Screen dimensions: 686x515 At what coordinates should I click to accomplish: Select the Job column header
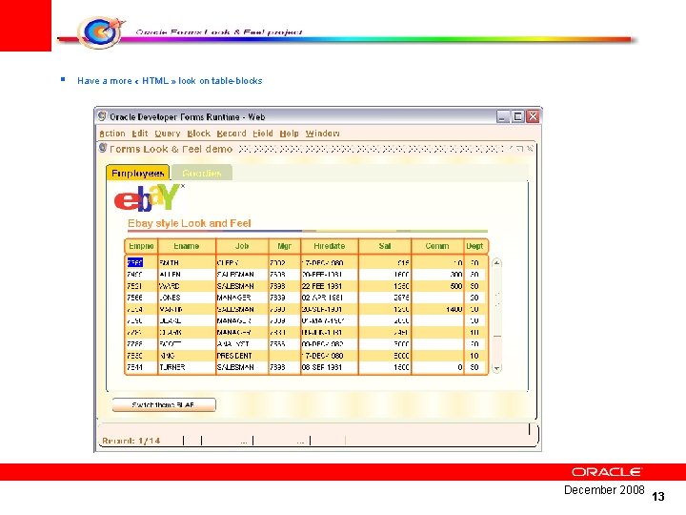pyautogui.click(x=242, y=246)
